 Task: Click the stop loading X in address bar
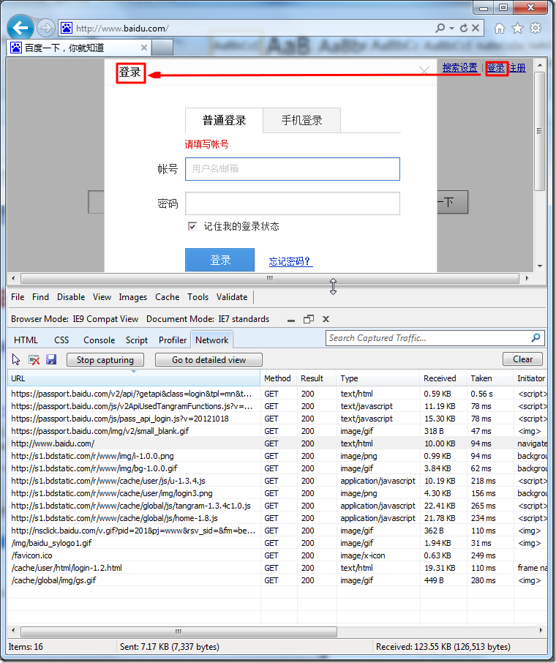(x=476, y=28)
